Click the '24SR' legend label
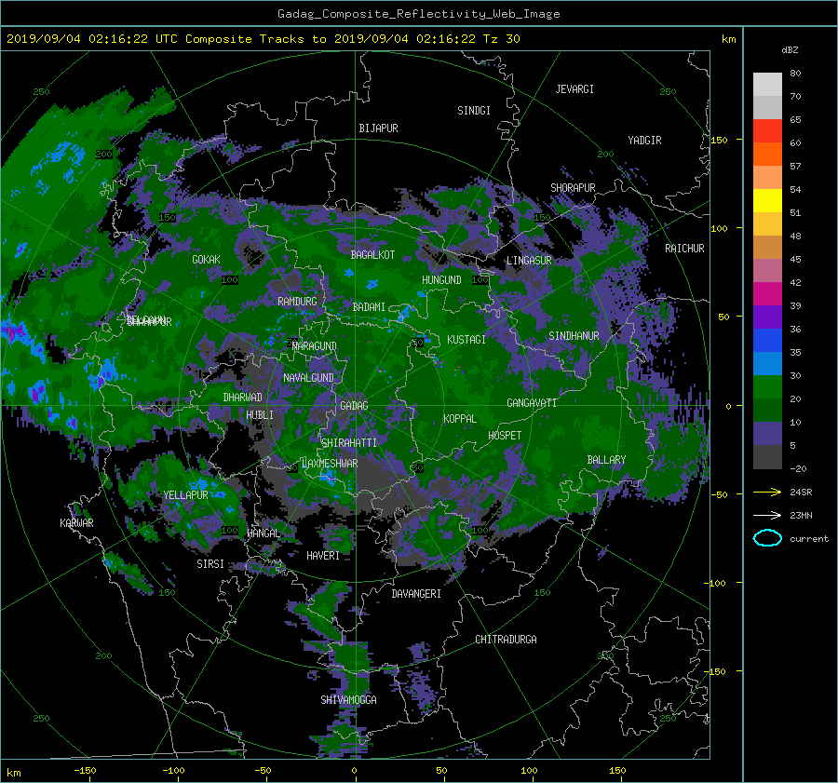 point(801,492)
